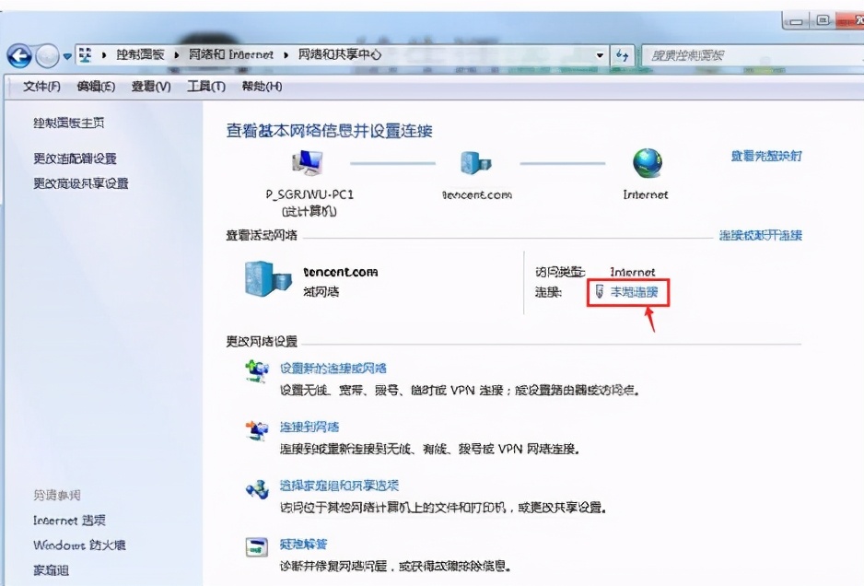Viewport: 864px width, 586px height.
Task: Launch 疑难解答 by clicking its icon
Action: pyautogui.click(x=257, y=545)
